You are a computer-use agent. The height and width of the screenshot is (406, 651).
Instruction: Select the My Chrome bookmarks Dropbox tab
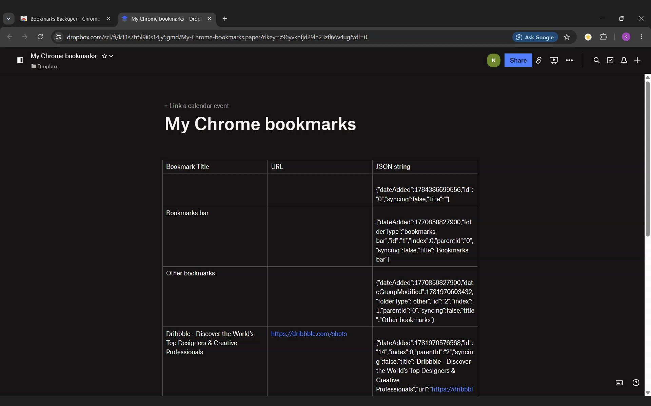click(167, 19)
